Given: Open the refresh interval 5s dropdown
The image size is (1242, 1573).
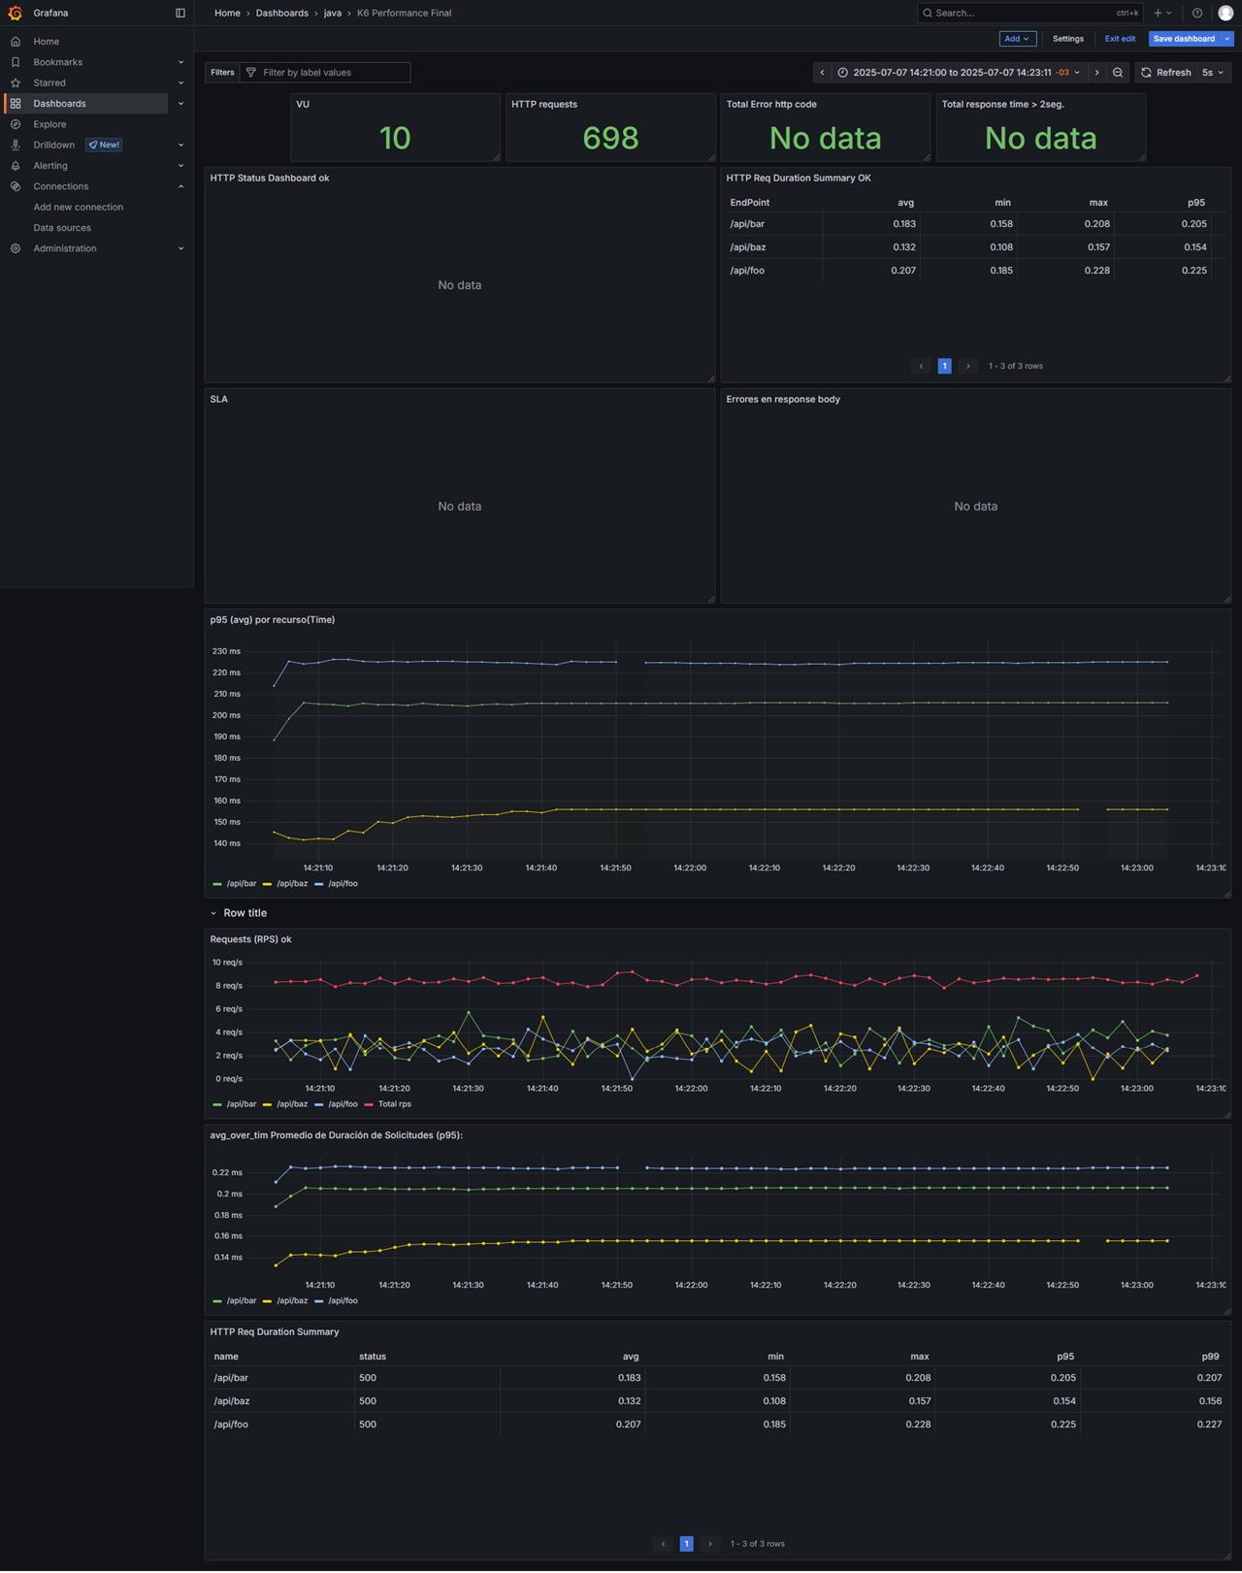Looking at the screenshot, I should (1213, 73).
